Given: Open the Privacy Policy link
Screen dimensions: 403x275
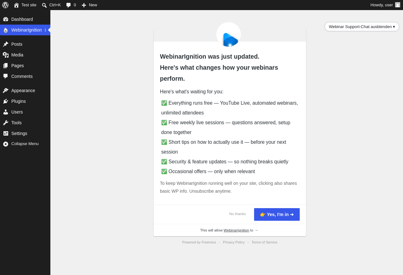Looking at the screenshot, I should pos(234,242).
